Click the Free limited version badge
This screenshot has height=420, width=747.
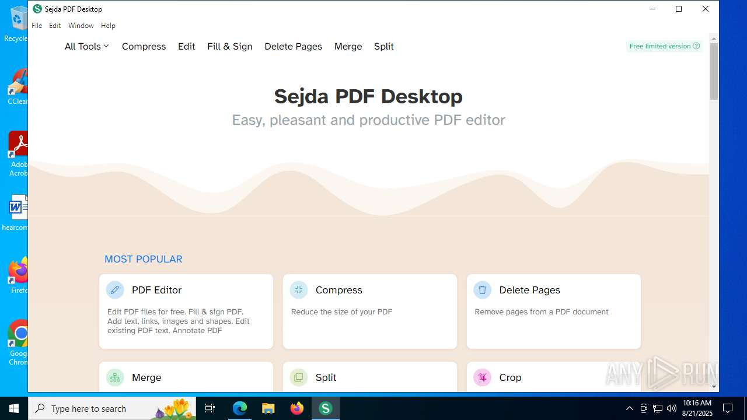coord(664,46)
